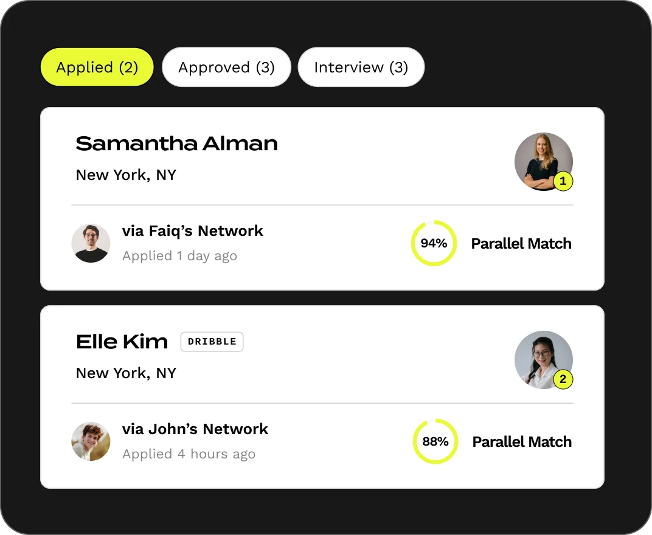Open the Interview (3) tab
This screenshot has height=535, width=652.
[361, 67]
